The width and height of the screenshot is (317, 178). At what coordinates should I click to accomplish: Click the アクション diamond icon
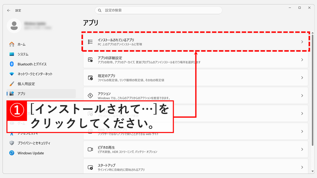point(90,95)
